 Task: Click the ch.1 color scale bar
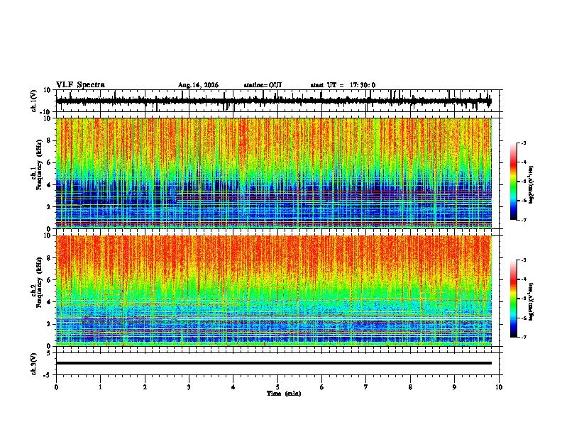513,182
